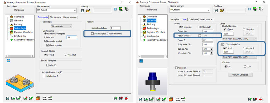Click the save template icon in left dialog's Szablony

tap(83, 10)
